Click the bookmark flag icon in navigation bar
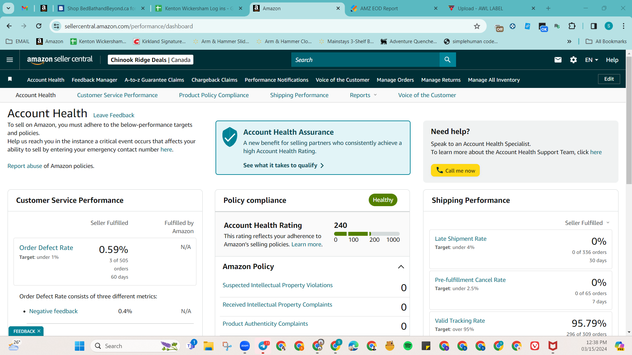The image size is (632, 355). coord(10,79)
